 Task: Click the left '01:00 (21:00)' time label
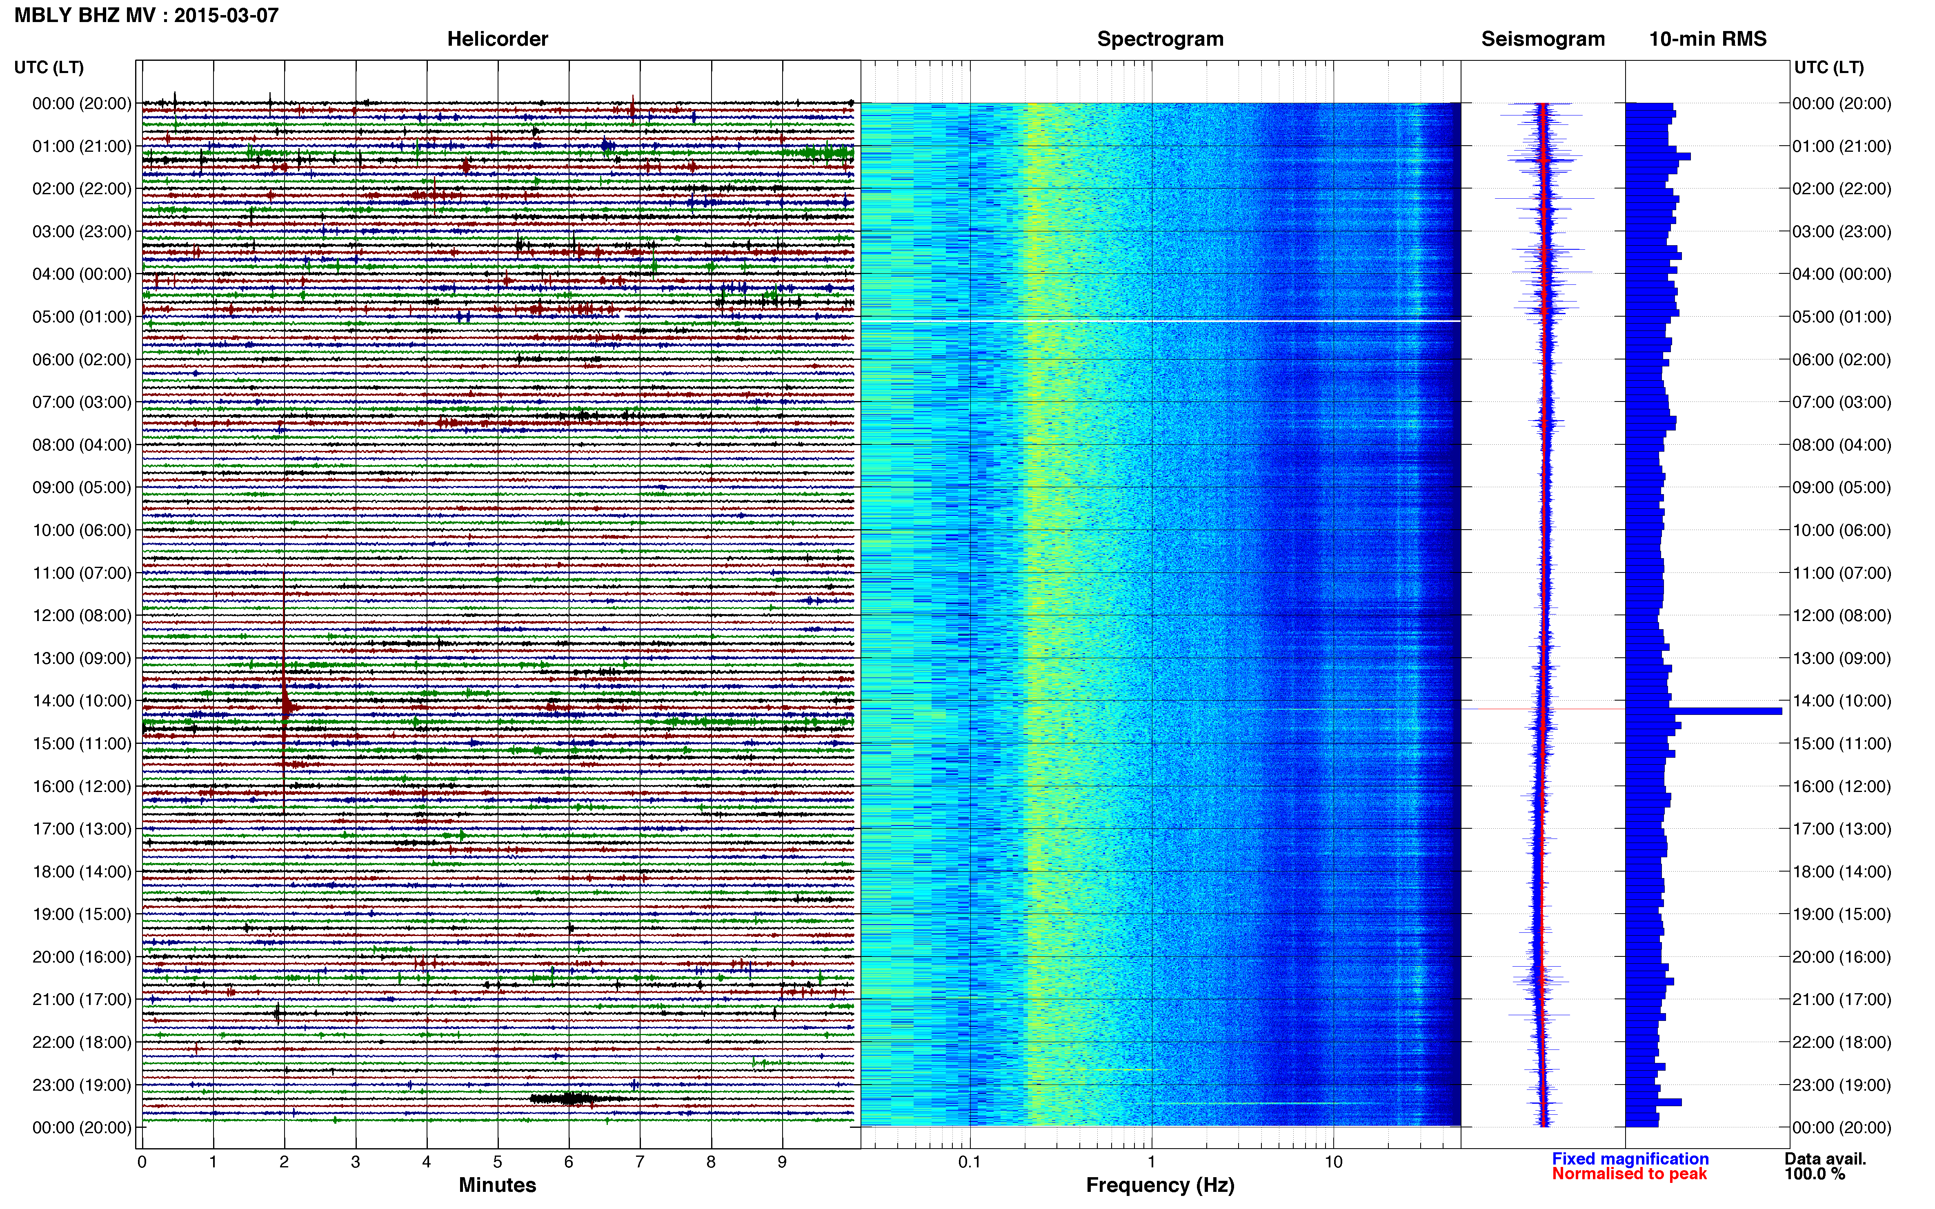82,146
